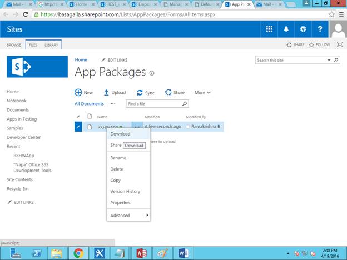Open the help question mark
347x260 pixels.
click(320, 29)
